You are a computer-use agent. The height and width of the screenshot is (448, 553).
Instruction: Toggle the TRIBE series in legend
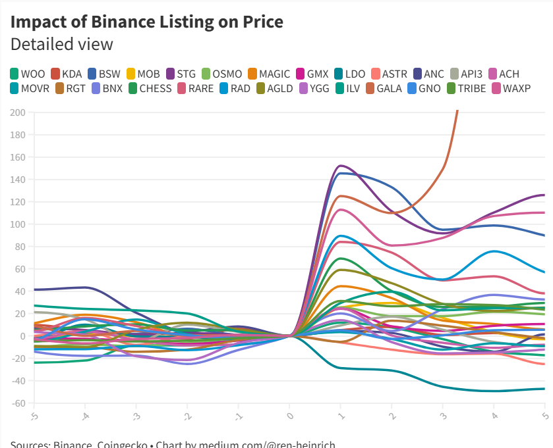471,88
